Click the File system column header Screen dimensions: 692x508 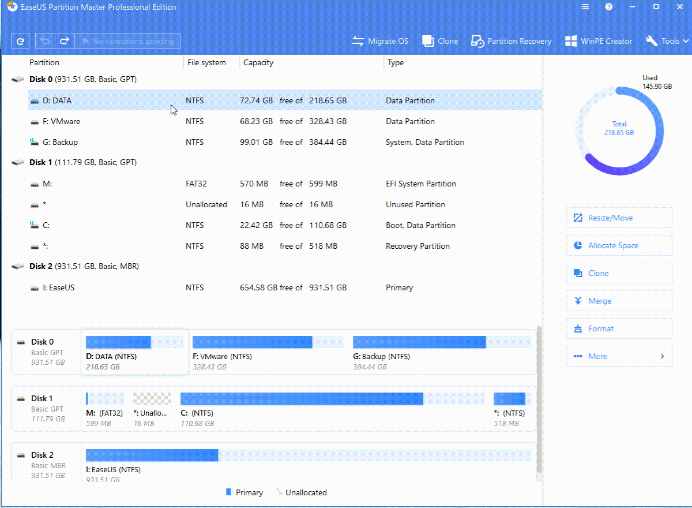[206, 62]
